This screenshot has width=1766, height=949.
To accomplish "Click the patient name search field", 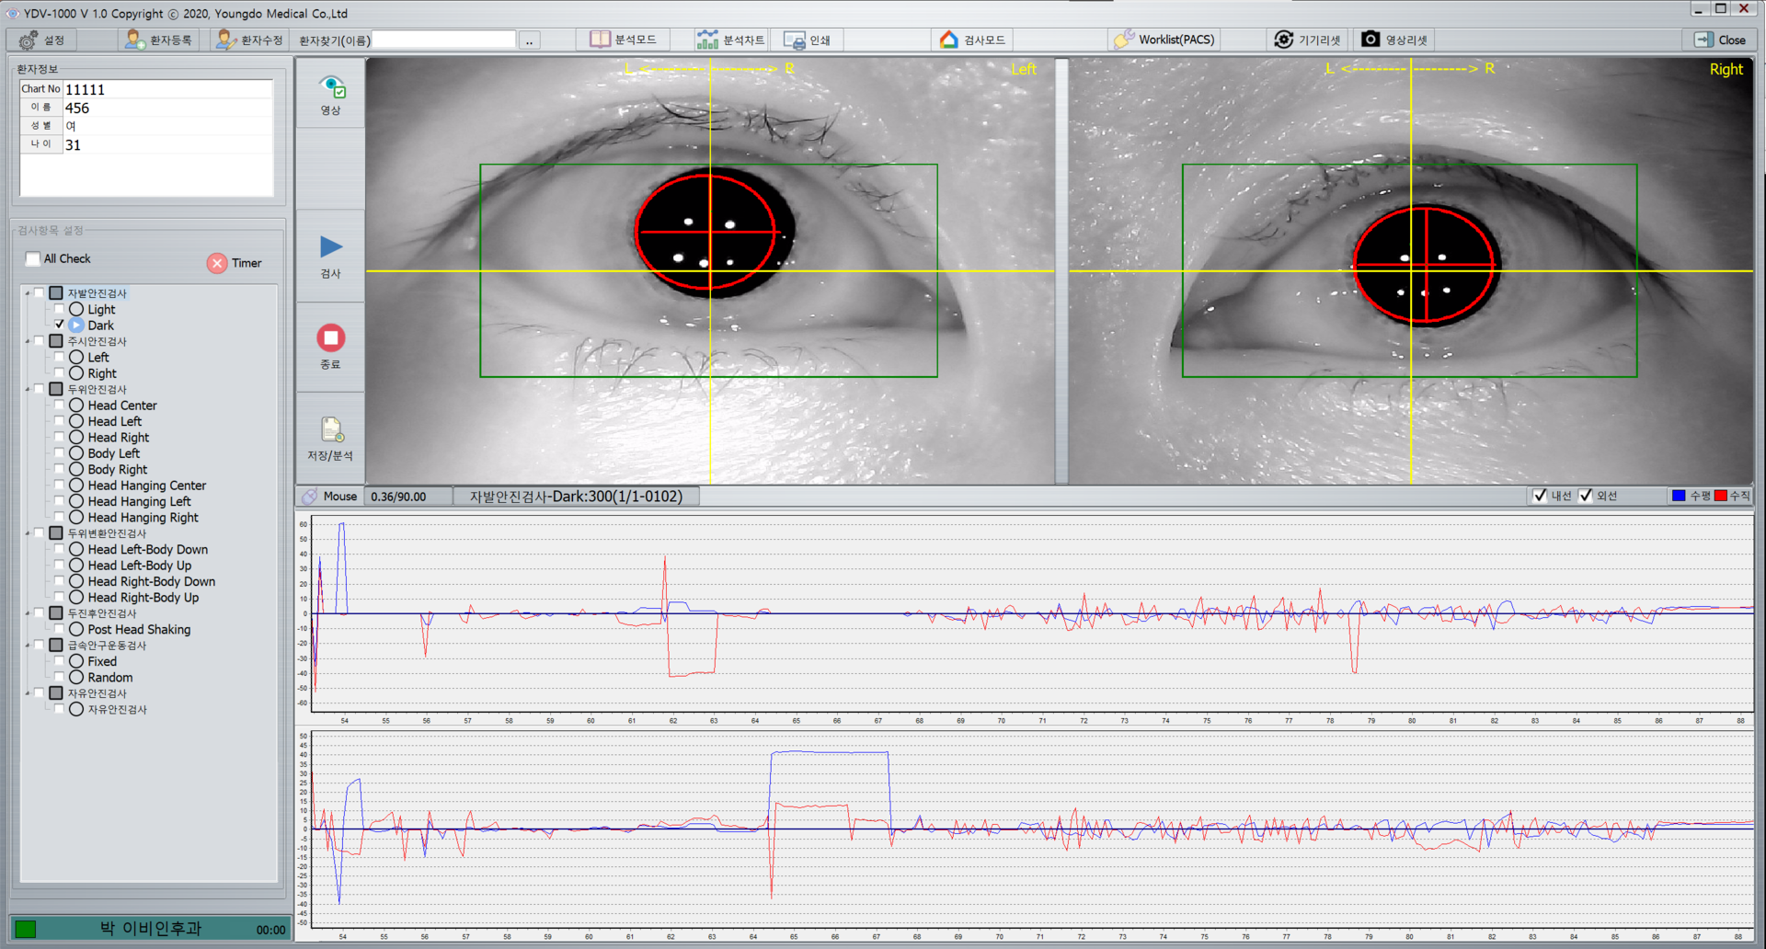I will 443,40.
